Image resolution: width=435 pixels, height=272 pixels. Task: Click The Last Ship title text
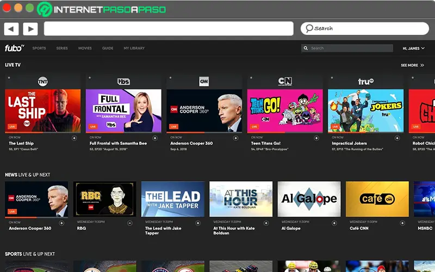click(21, 143)
